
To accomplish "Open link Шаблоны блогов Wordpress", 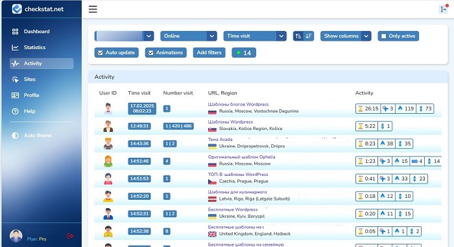I will click(238, 105).
